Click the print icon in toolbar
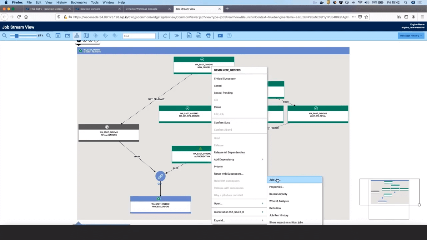The width and height of the screenshot is (427, 240). (x=208, y=36)
